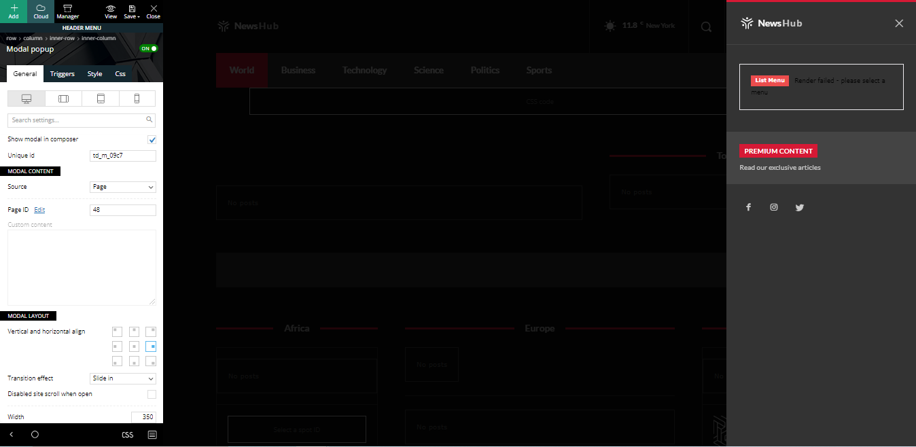Select top-left modal alignment
Image resolution: width=916 pixels, height=447 pixels.
pos(117,332)
